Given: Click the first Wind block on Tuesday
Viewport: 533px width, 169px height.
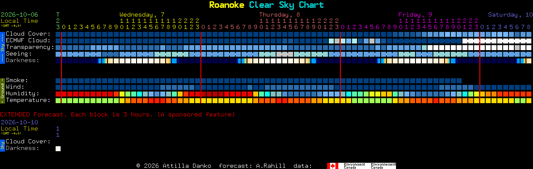Looking at the screenshot, I should tap(58, 87).
